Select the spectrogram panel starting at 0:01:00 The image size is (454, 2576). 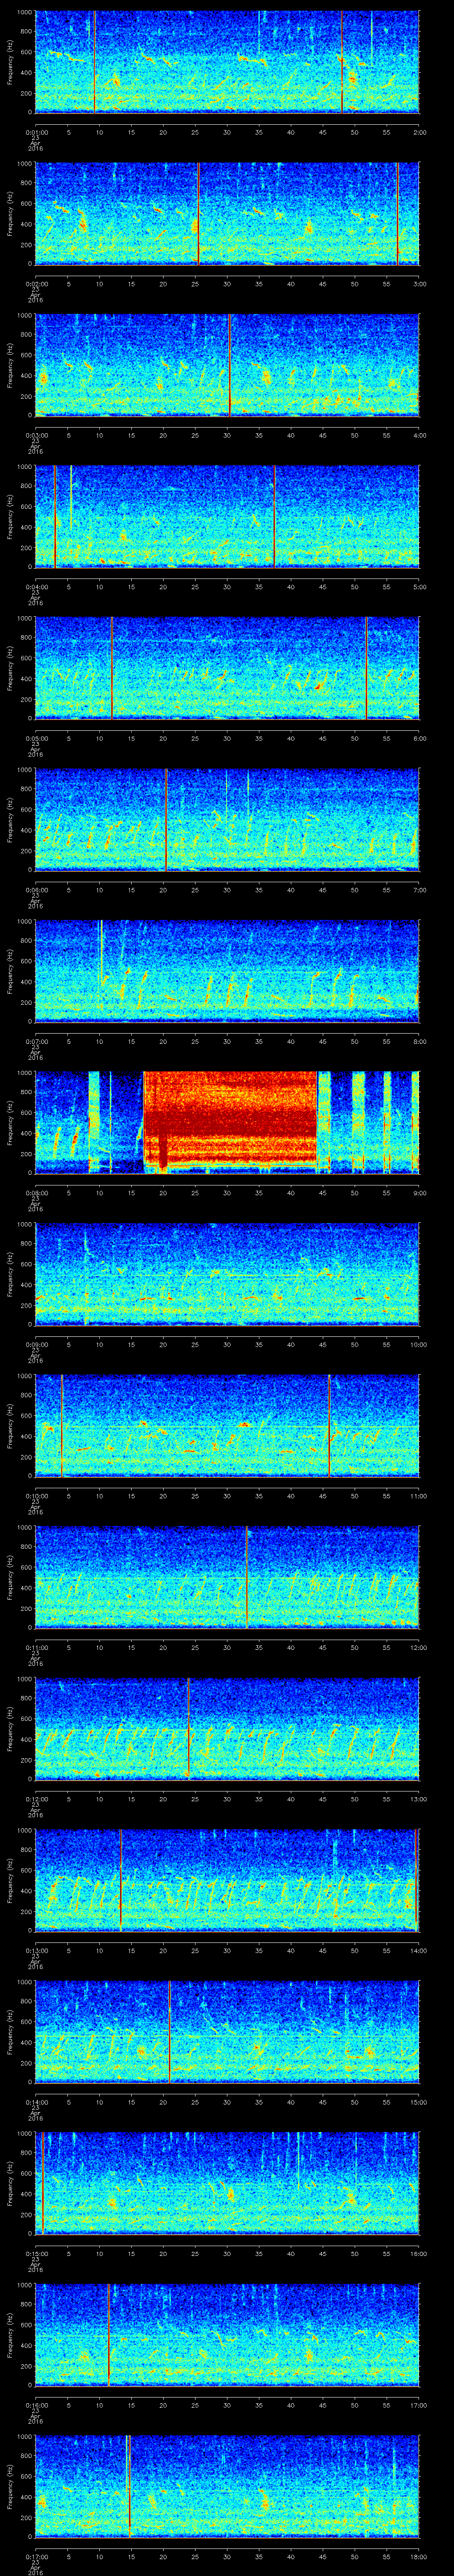coord(227,62)
